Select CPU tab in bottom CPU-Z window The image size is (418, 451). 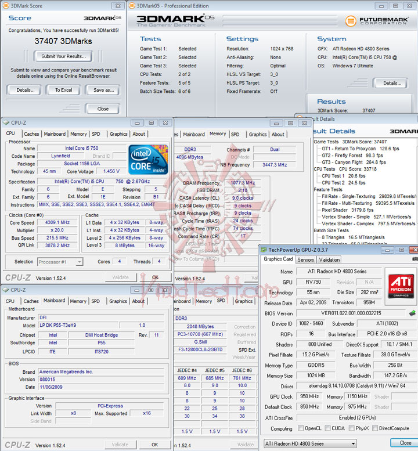[x=10, y=301]
